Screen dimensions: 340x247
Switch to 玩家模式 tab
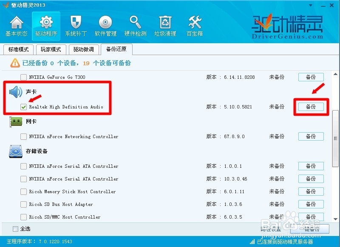pyautogui.click(x=51, y=50)
